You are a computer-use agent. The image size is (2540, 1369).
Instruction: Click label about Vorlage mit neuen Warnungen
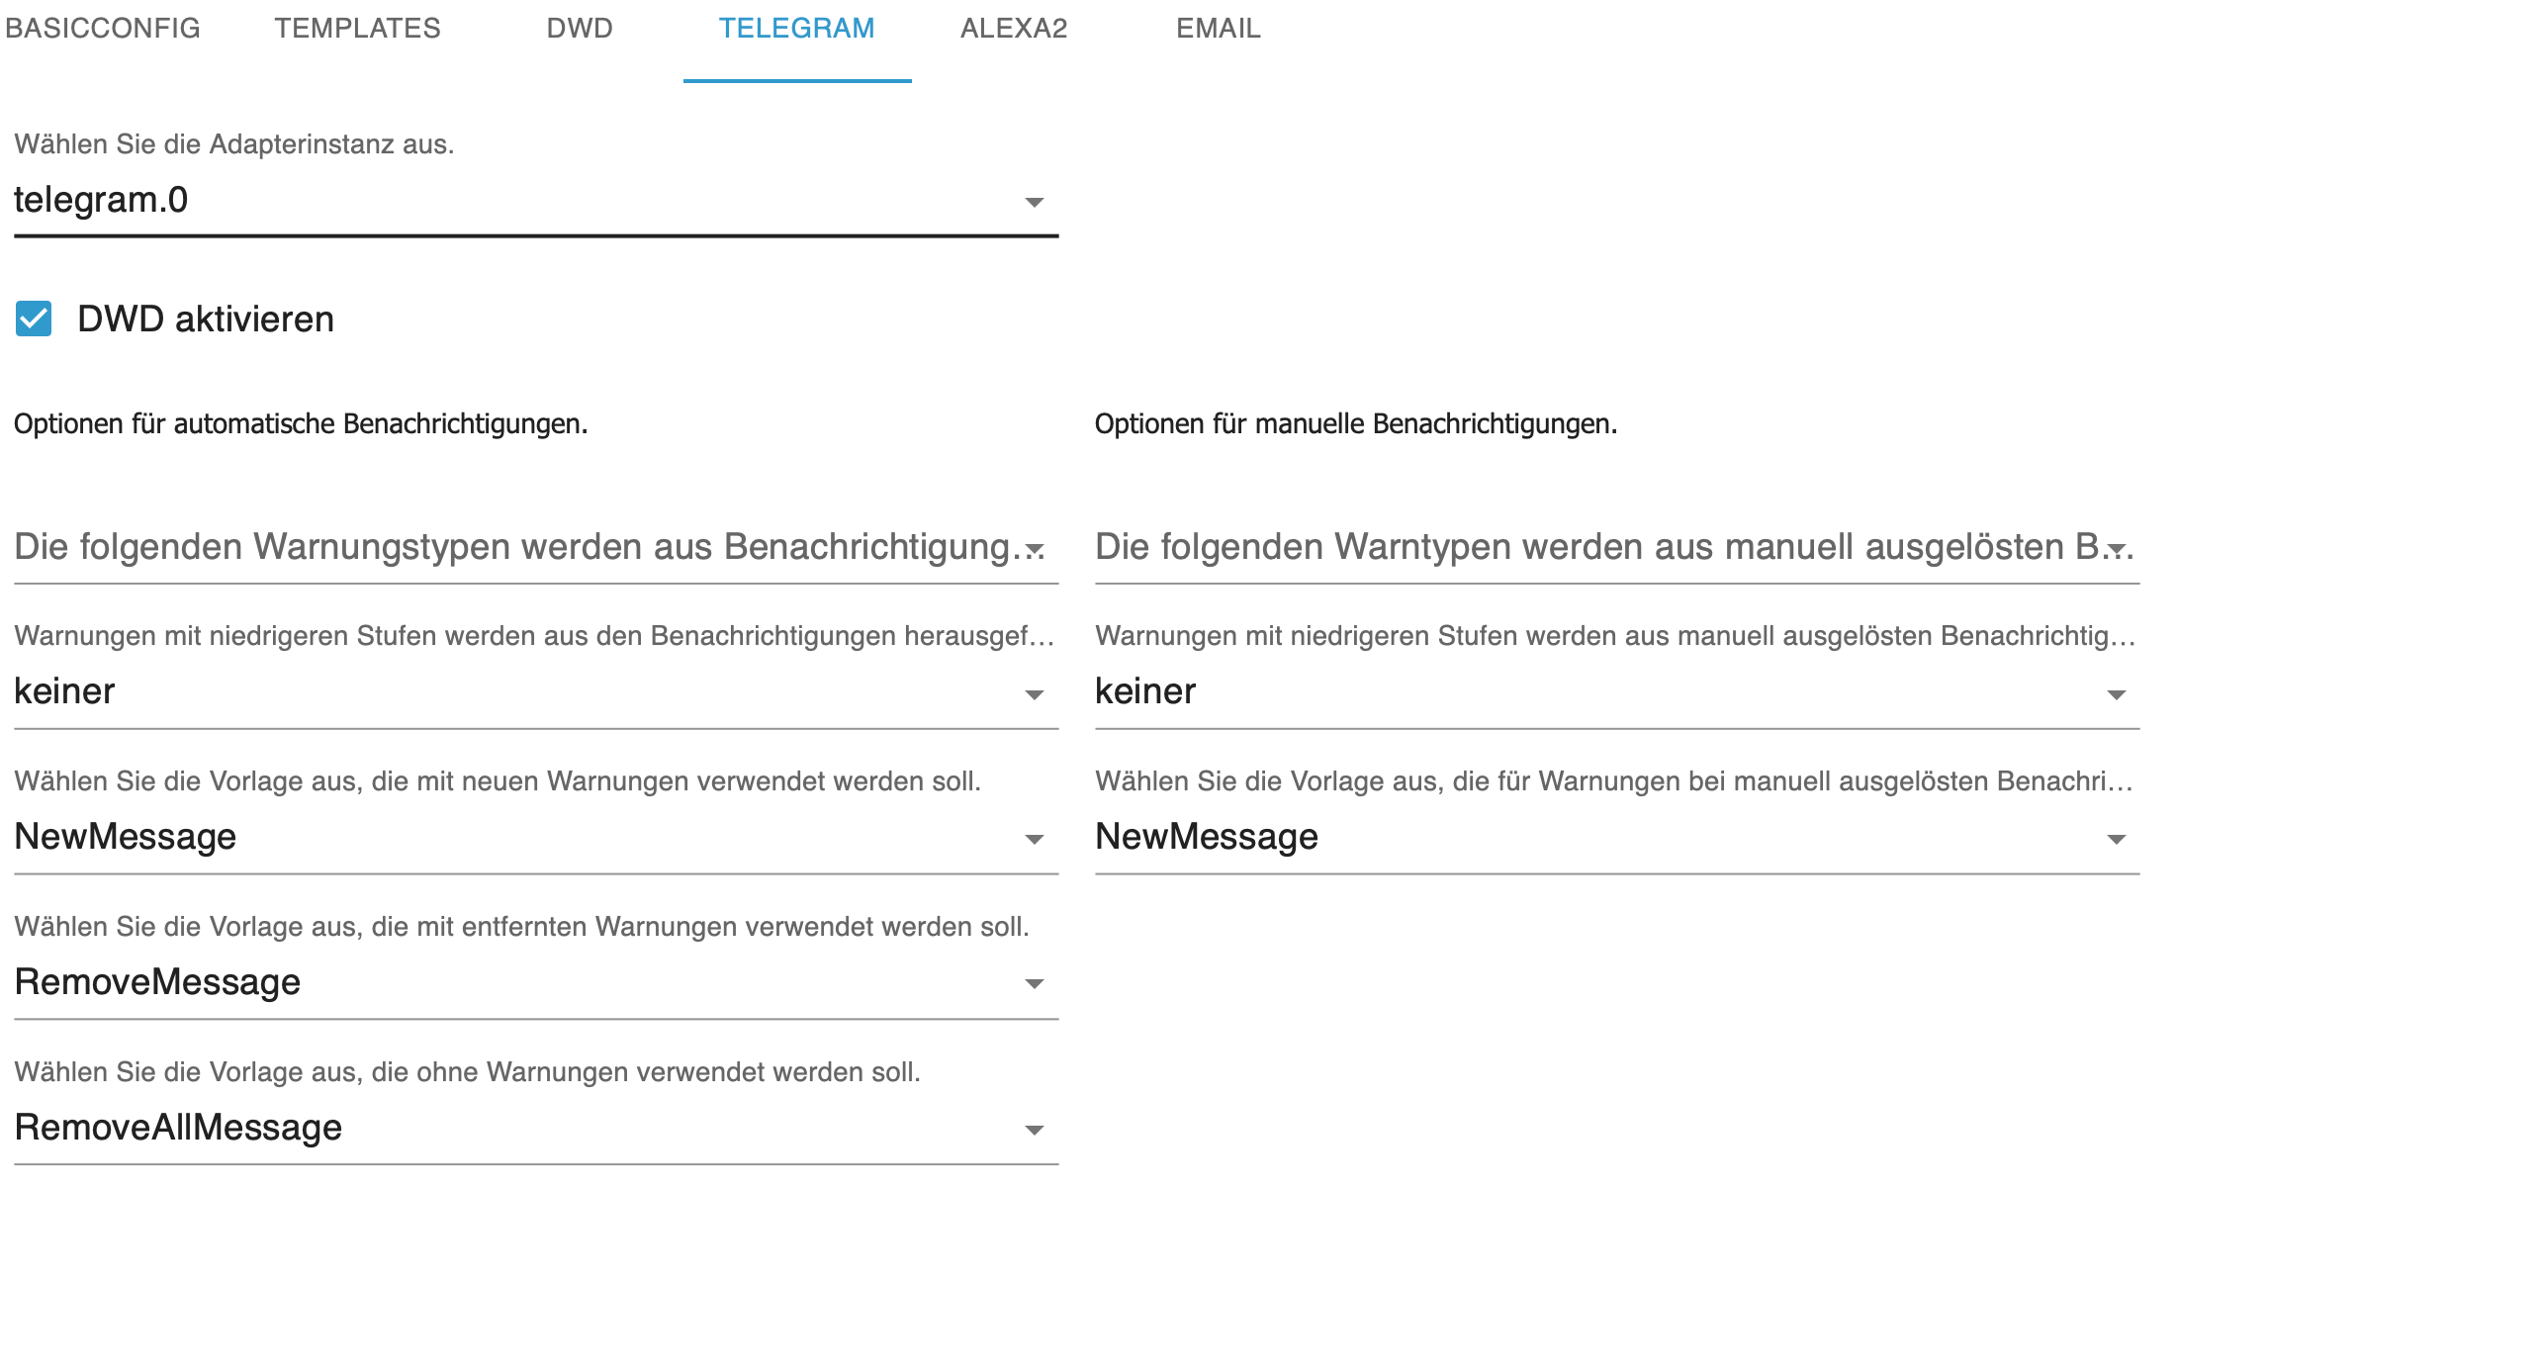pyautogui.click(x=498, y=781)
